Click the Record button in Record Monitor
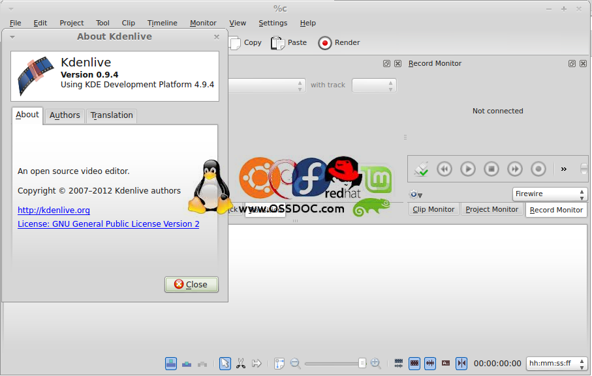This screenshot has width=592, height=376. coord(538,169)
